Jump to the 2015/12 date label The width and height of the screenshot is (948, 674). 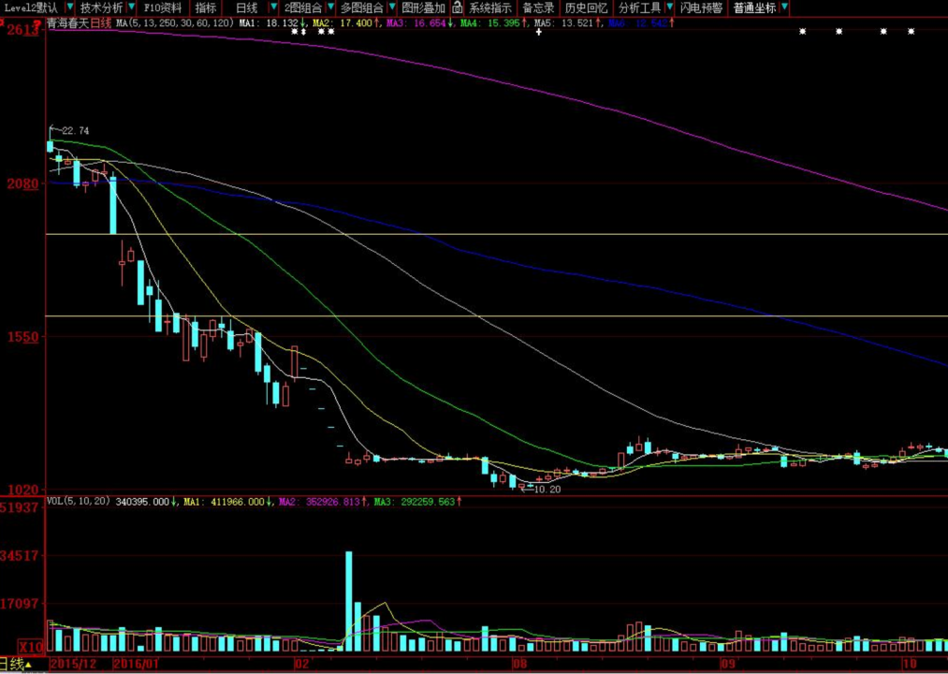pos(73,664)
